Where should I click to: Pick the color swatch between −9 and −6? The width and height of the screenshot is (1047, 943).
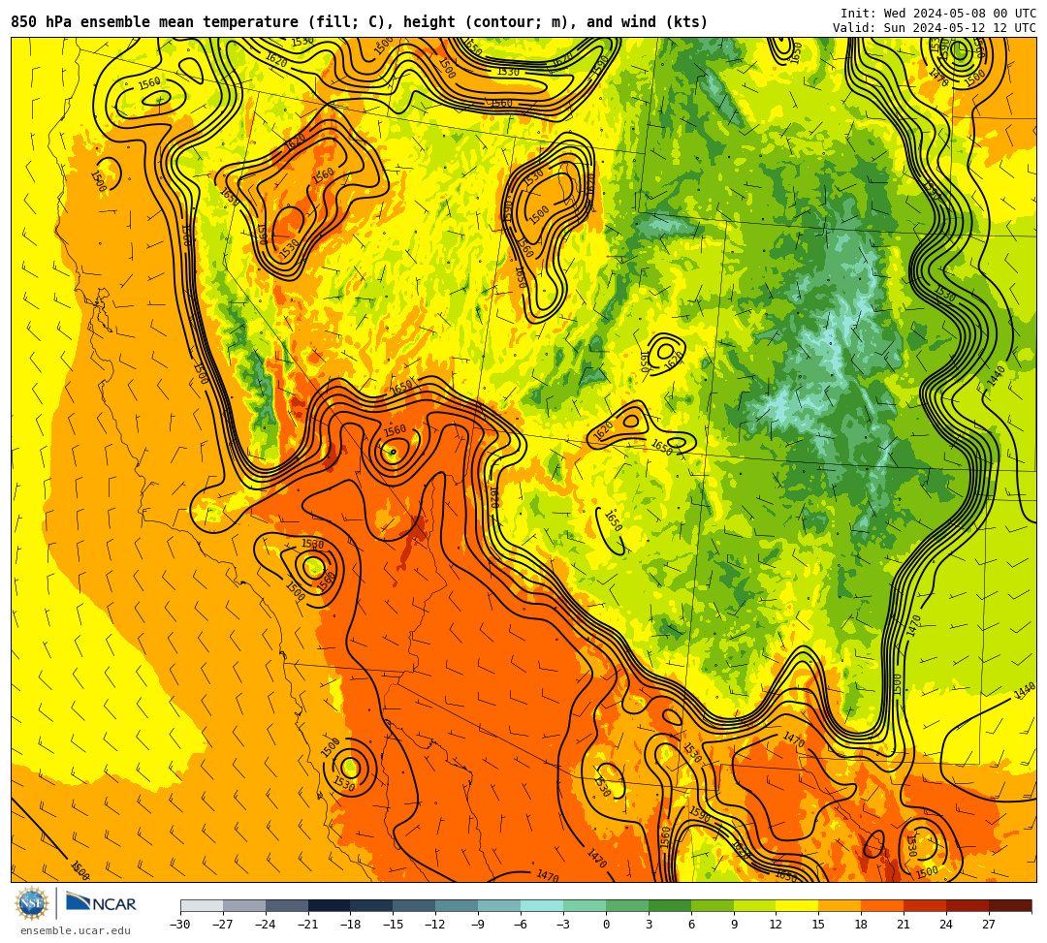499,905
